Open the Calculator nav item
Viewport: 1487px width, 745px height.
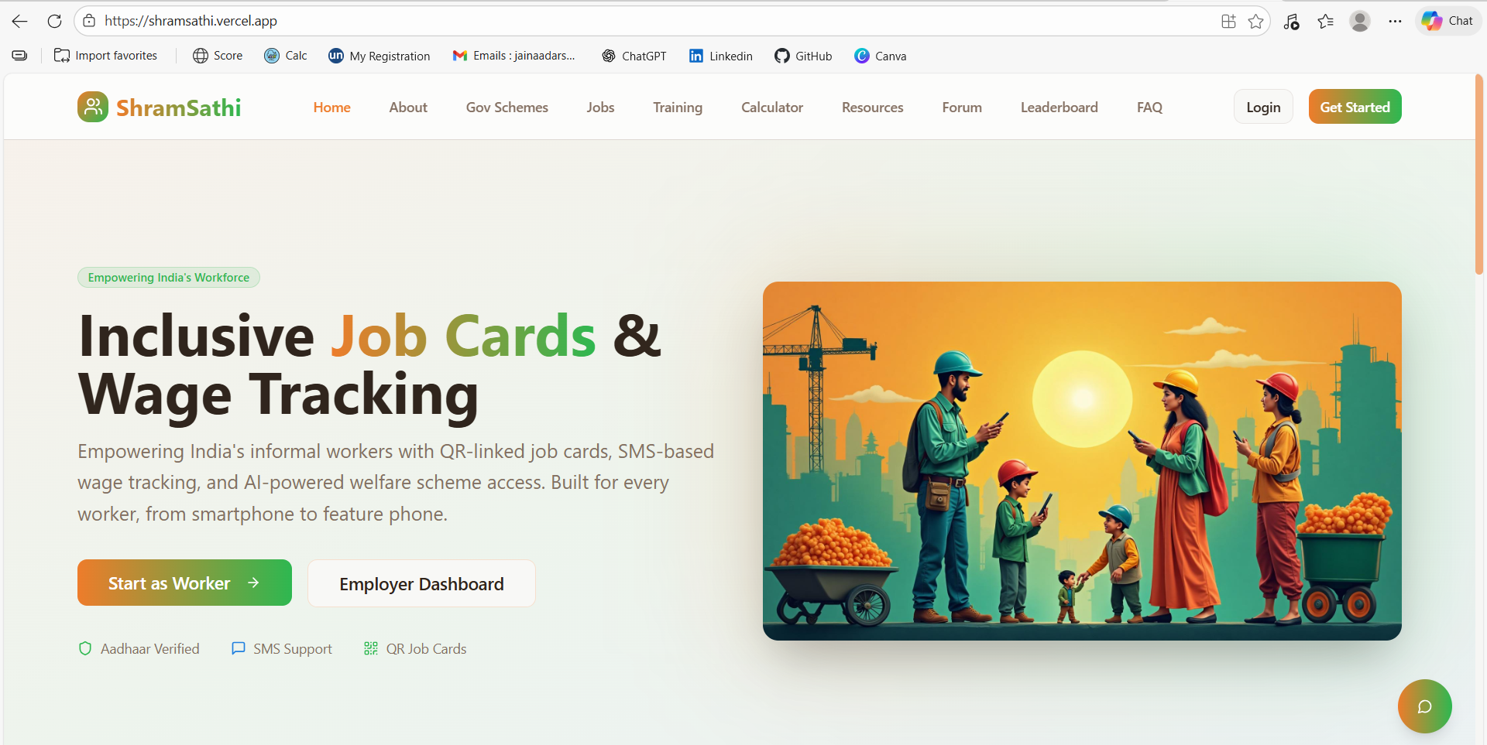771,108
